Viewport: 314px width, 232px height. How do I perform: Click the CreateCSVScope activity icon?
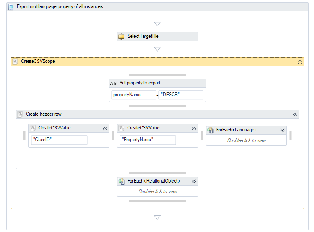15,61
